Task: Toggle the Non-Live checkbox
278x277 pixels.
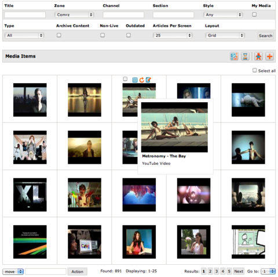Action: pyautogui.click(x=103, y=35)
